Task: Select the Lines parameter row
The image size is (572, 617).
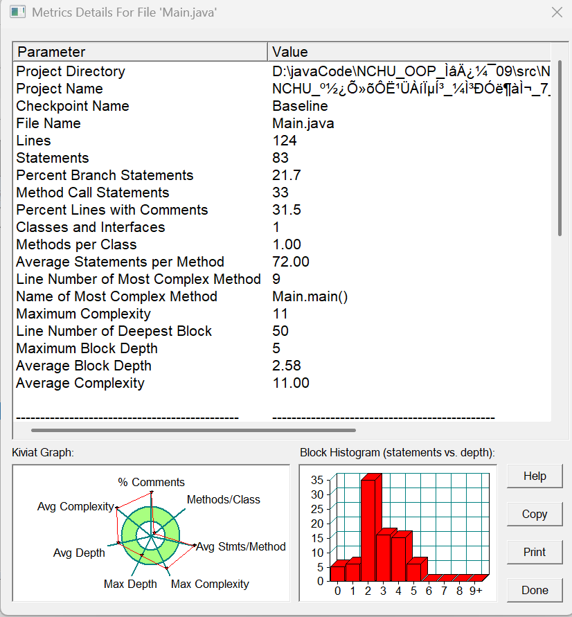Action: click(283, 141)
